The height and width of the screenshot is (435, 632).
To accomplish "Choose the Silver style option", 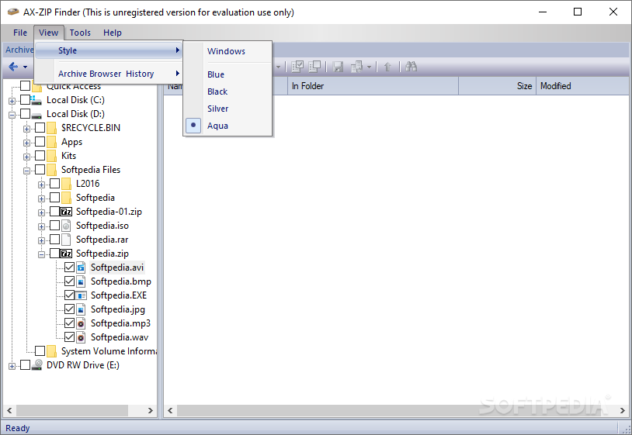I will pyautogui.click(x=227, y=109).
